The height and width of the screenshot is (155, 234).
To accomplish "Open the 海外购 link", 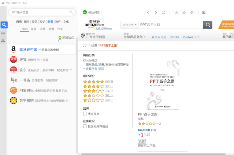I will (174, 37).
